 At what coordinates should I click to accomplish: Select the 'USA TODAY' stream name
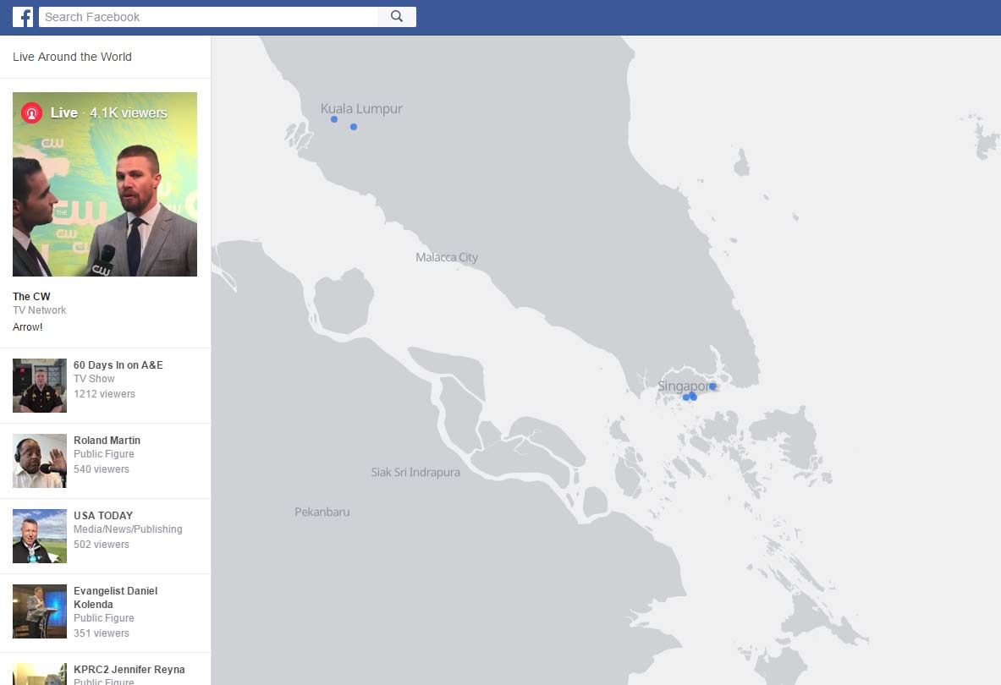click(102, 515)
